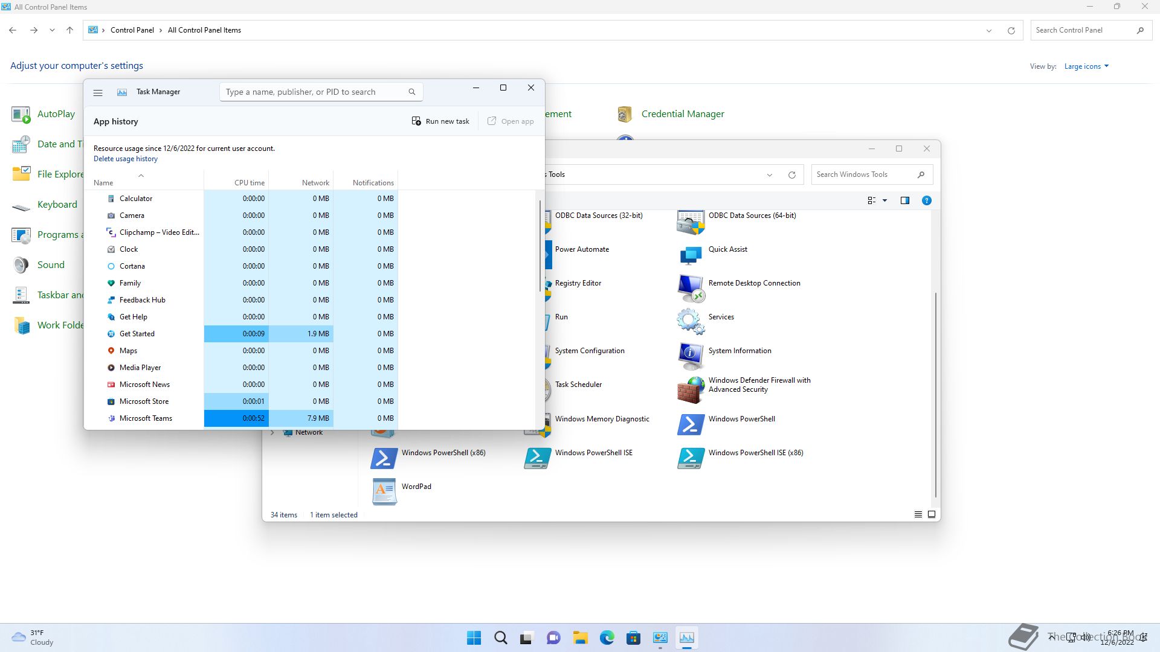Click Windows Start button on taskbar
1160x652 pixels.
(x=474, y=638)
